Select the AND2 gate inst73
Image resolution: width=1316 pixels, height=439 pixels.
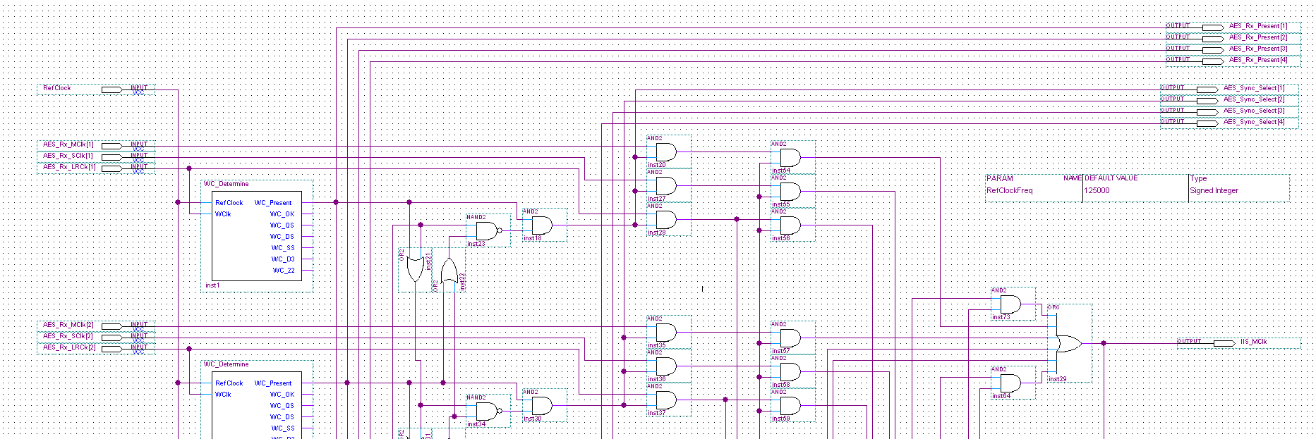point(1012,304)
